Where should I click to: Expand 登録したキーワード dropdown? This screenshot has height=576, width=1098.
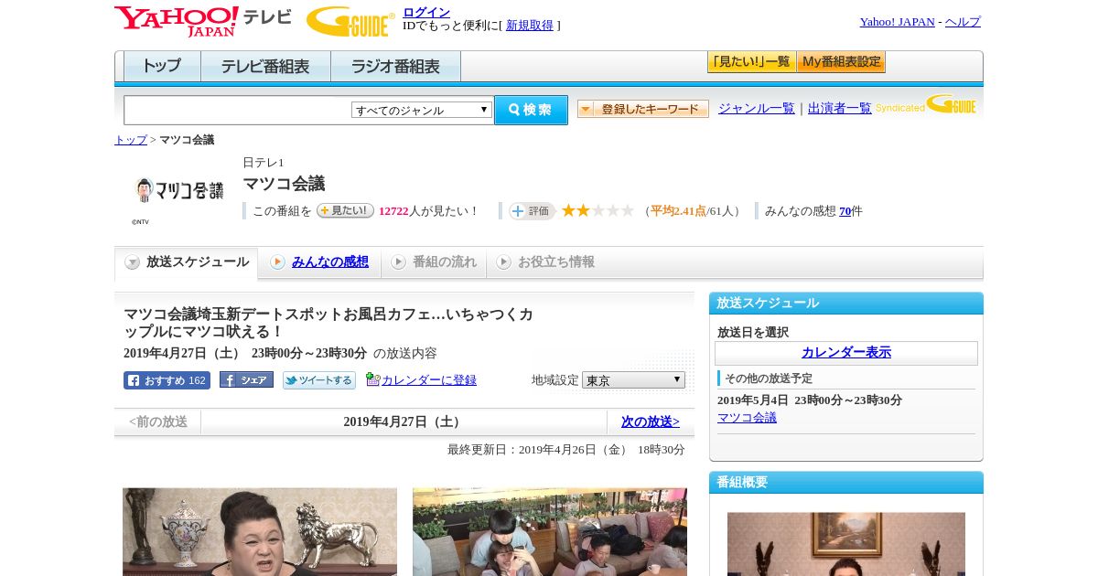tap(643, 109)
